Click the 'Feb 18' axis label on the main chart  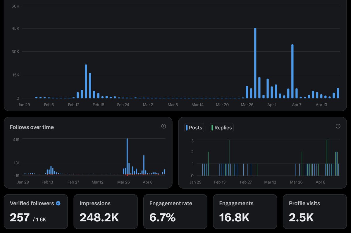[98, 105]
